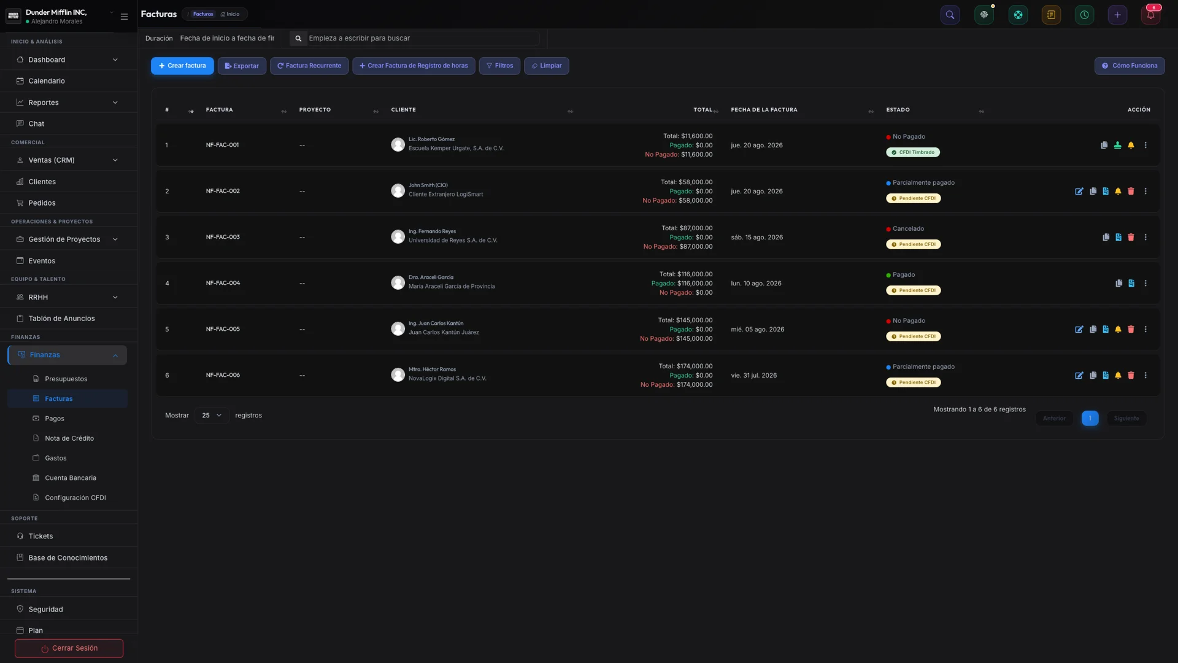Edit invoice NF-FAC-002 with pencil icon
The height and width of the screenshot is (663, 1178).
click(x=1079, y=192)
